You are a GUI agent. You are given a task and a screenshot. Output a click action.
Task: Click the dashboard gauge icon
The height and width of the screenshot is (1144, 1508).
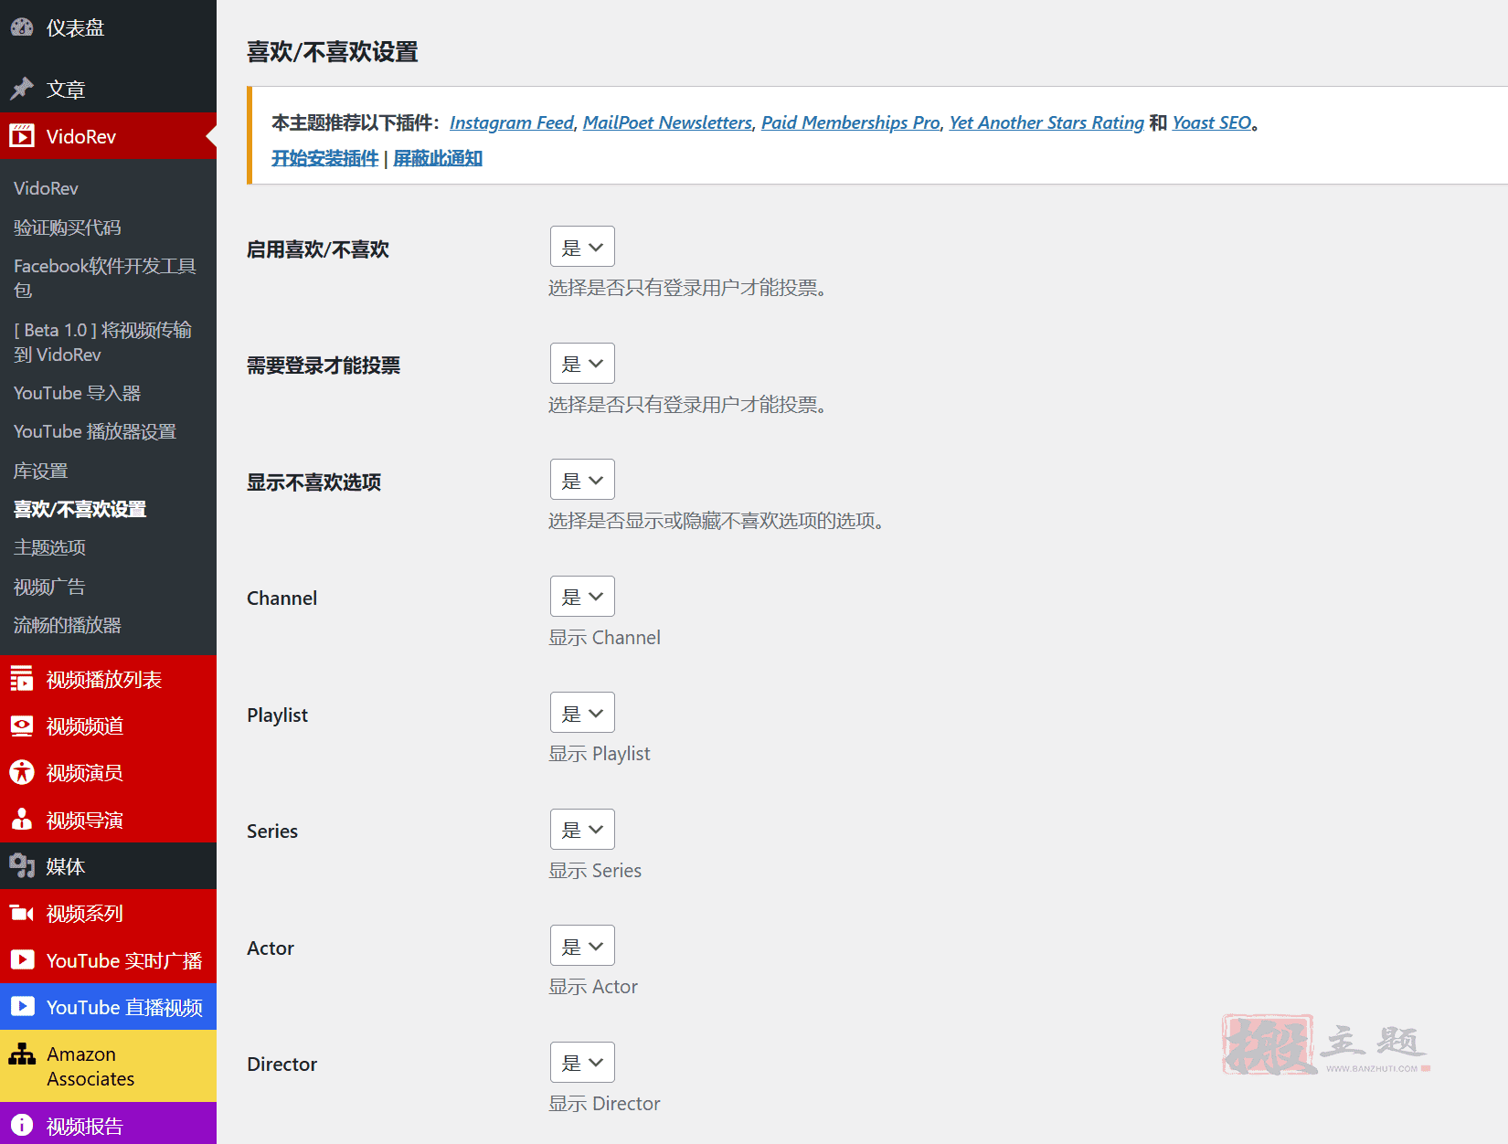[x=22, y=27]
